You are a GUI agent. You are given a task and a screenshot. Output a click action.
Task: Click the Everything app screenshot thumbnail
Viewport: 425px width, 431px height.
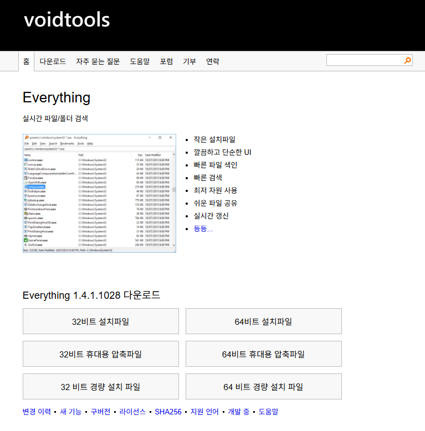pyautogui.click(x=99, y=193)
